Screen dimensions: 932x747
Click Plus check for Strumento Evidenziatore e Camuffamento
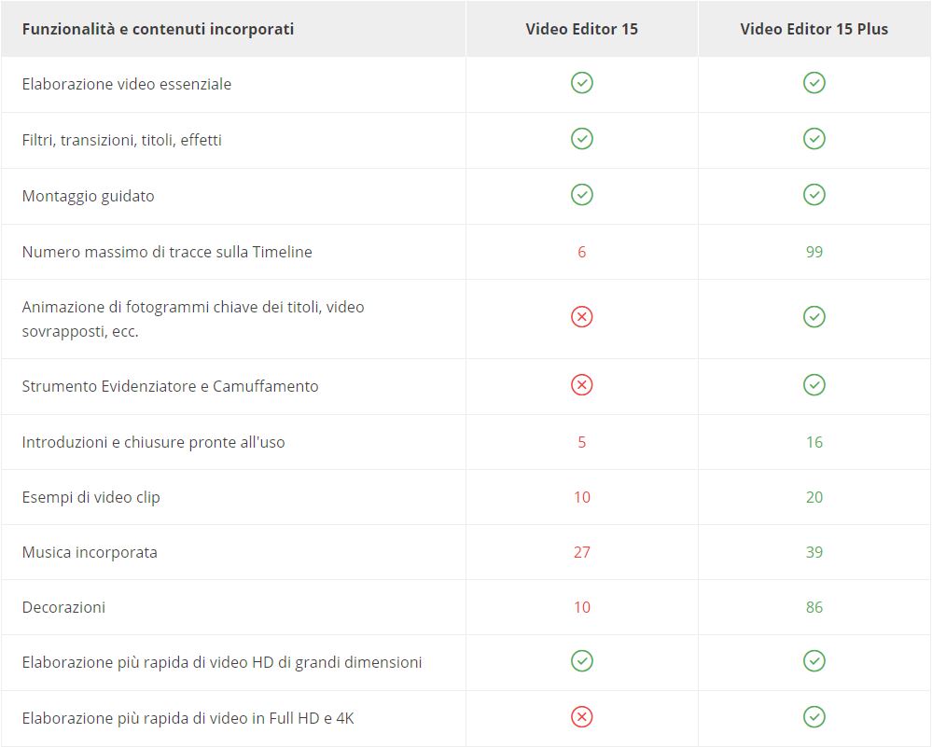click(814, 384)
